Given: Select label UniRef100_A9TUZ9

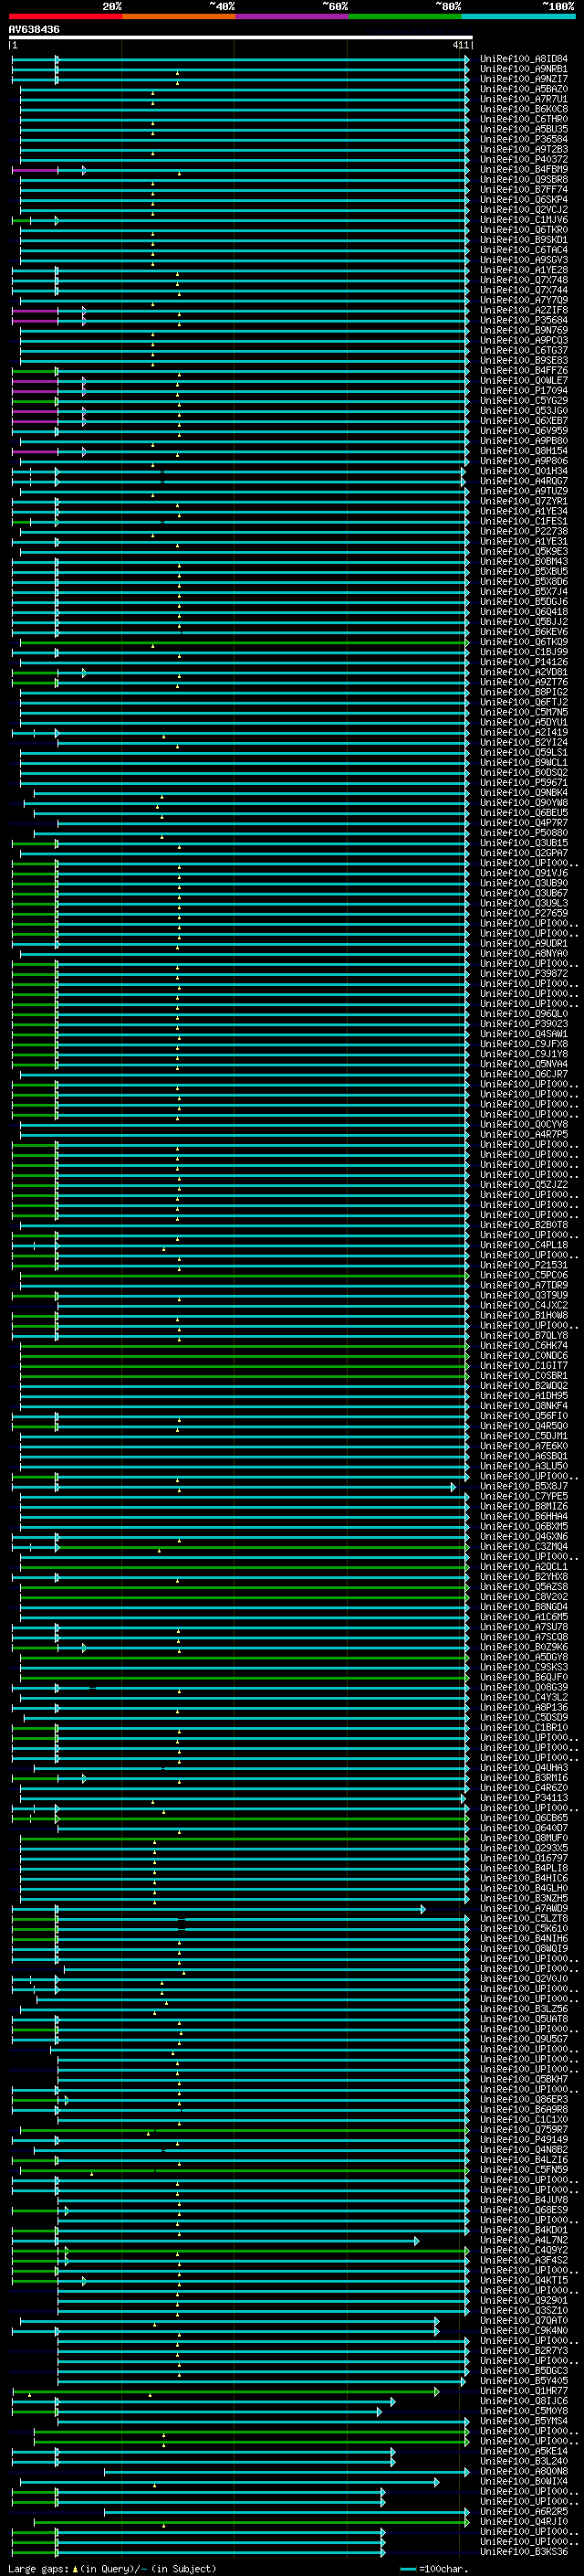Looking at the screenshot, I should coord(524,491).
